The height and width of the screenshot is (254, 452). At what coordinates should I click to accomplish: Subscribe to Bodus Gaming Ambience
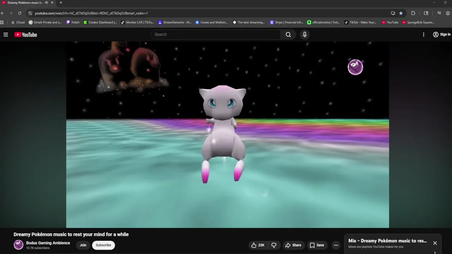103,245
